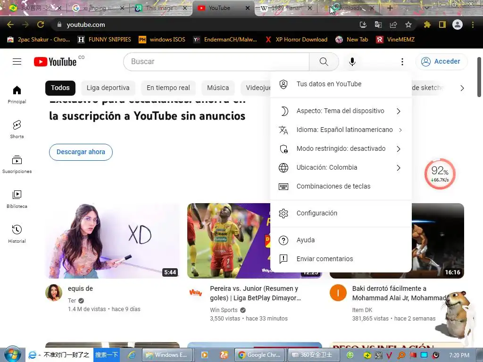Image resolution: width=483 pixels, height=362 pixels.
Task: Select the Música chip
Action: [218, 88]
